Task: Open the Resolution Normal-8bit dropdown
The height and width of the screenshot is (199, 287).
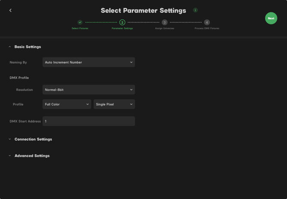Action: pos(89,89)
